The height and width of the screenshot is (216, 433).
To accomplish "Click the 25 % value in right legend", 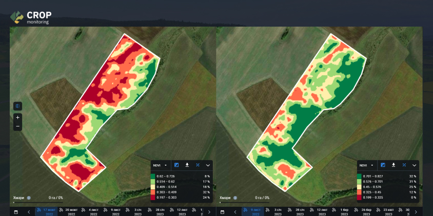I will tap(412, 187).
